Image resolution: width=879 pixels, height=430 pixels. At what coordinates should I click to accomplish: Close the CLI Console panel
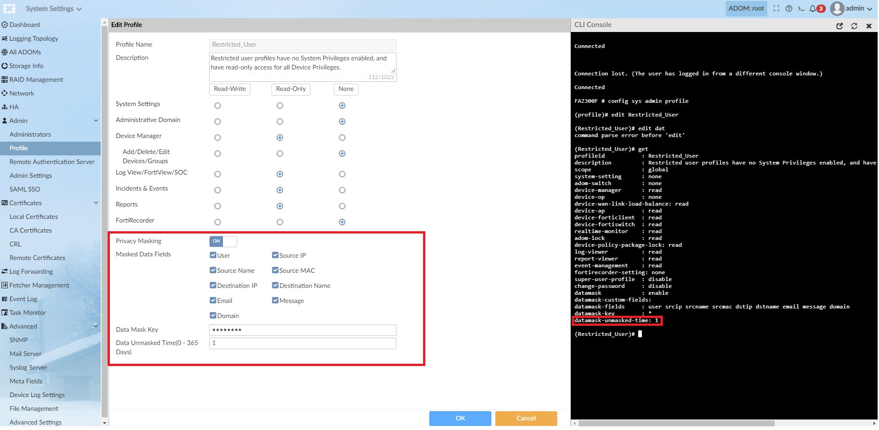tap(869, 26)
